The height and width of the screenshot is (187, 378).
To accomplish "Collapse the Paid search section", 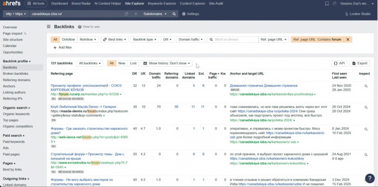I will click(x=13, y=135).
